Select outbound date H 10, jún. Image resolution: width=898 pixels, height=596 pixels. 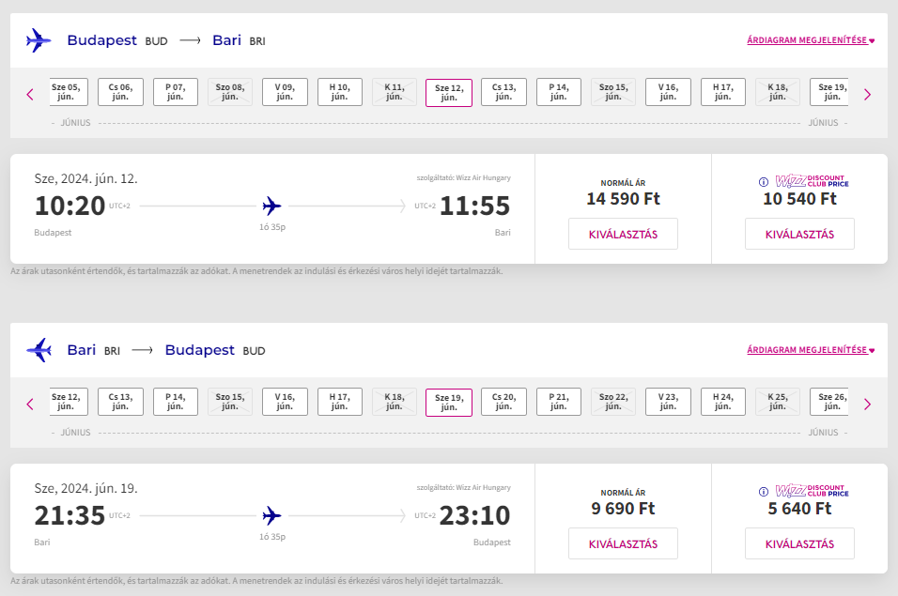point(340,92)
